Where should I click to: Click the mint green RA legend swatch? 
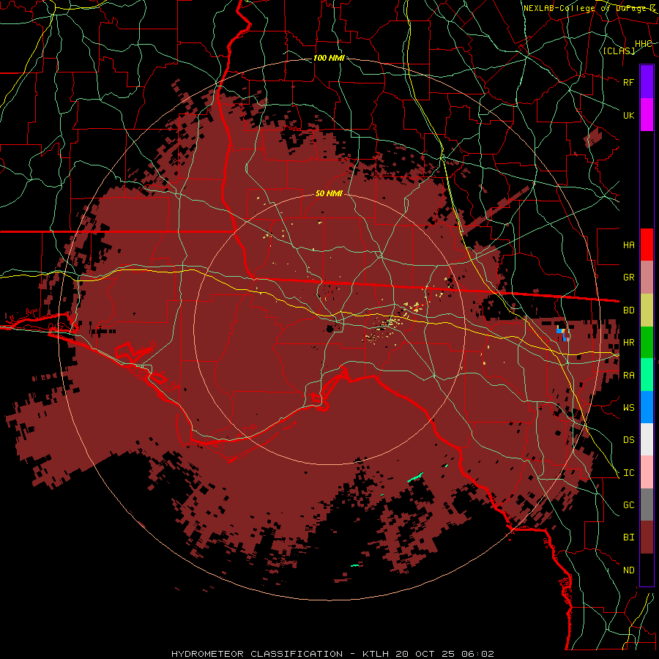tap(647, 375)
